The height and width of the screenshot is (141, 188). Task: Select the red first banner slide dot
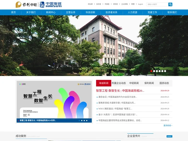(x=151, y=71)
